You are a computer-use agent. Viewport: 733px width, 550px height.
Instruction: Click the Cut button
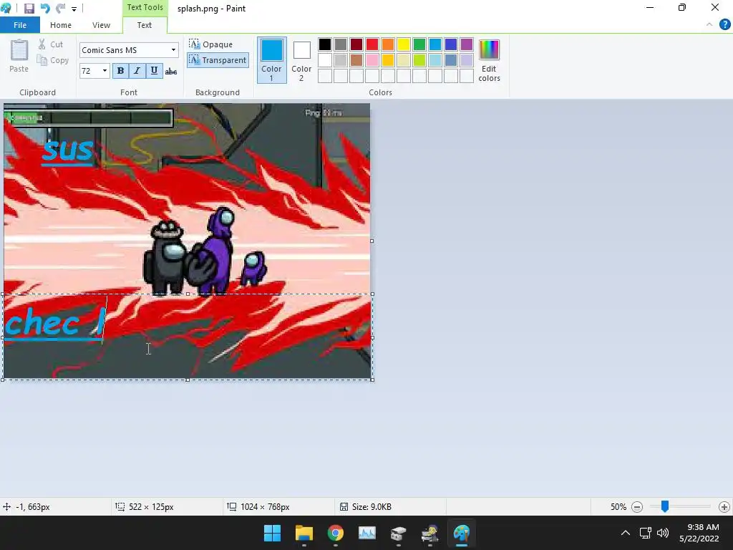[x=51, y=44]
